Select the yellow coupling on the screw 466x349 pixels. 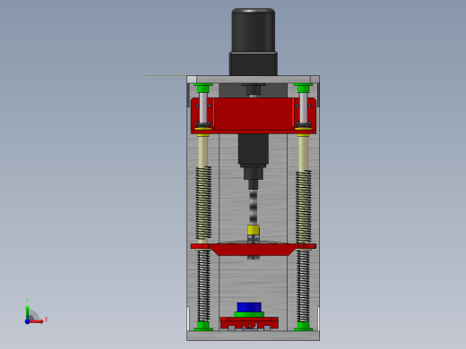pyautogui.click(x=253, y=230)
